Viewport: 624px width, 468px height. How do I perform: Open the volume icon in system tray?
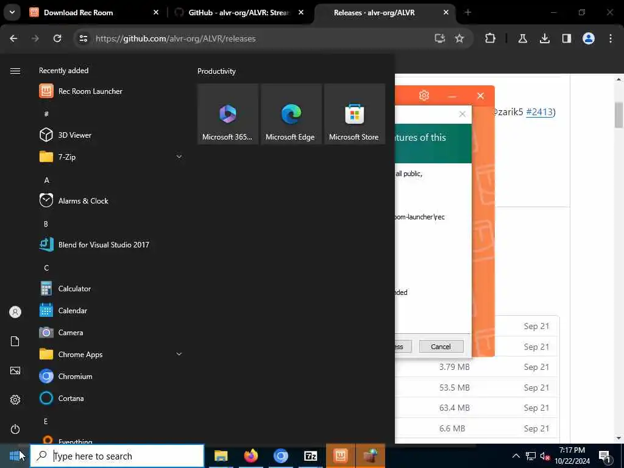tap(545, 456)
